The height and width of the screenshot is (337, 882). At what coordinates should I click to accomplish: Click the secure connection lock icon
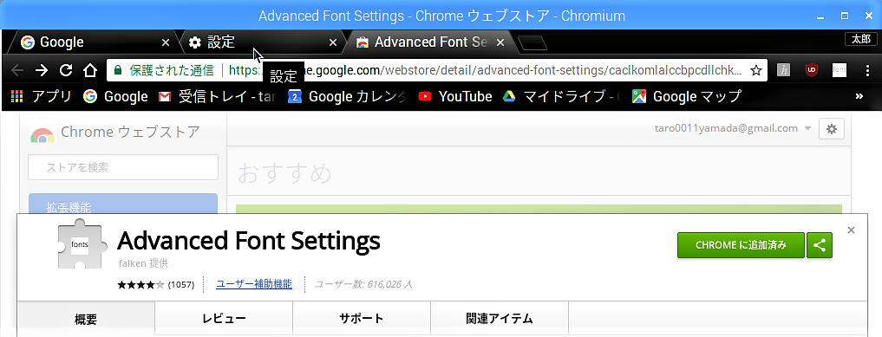118,70
